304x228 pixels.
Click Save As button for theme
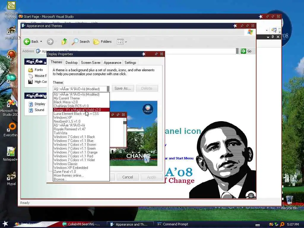click(x=123, y=88)
